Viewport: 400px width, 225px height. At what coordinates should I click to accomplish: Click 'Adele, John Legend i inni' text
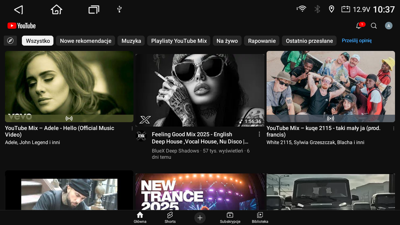tap(32, 142)
